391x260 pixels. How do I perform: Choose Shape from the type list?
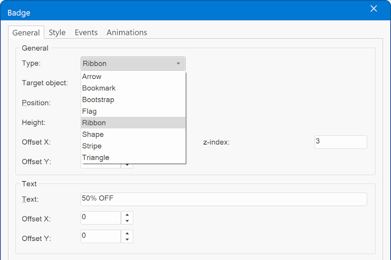coord(133,134)
